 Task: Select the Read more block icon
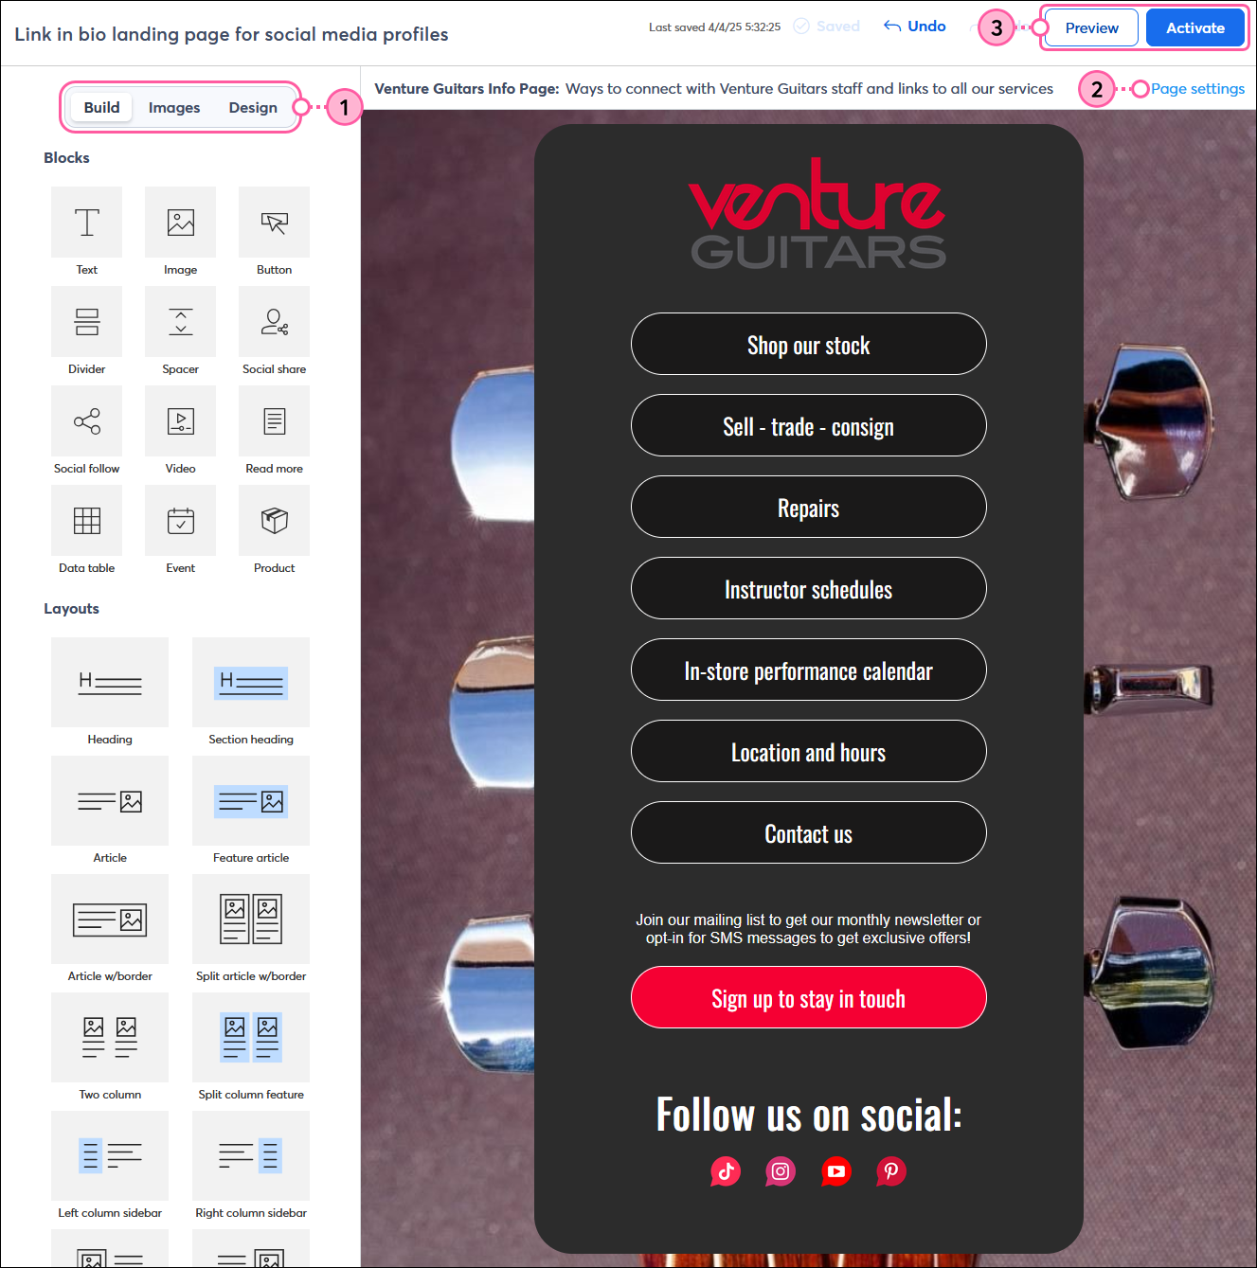(274, 421)
